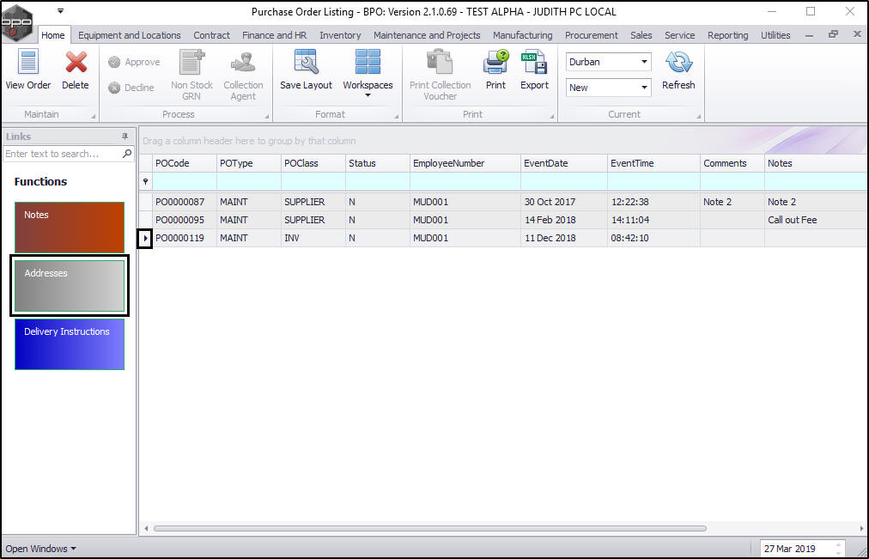Screen dimensions: 869x559
Task: Expand the Current group dialog launcher
Action: pyautogui.click(x=698, y=116)
